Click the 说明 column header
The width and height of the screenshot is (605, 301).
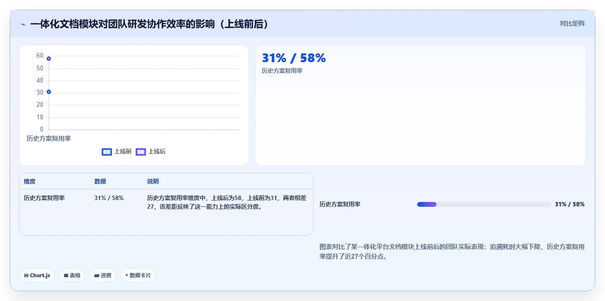click(x=153, y=182)
